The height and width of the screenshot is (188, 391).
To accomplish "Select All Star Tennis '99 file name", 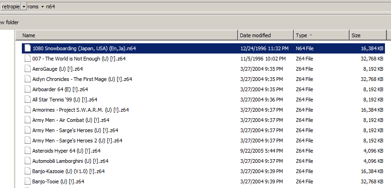I will (65, 100).
